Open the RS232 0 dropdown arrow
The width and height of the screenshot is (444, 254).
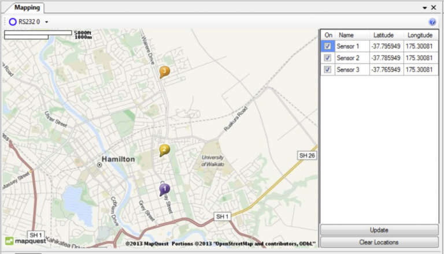(46, 22)
